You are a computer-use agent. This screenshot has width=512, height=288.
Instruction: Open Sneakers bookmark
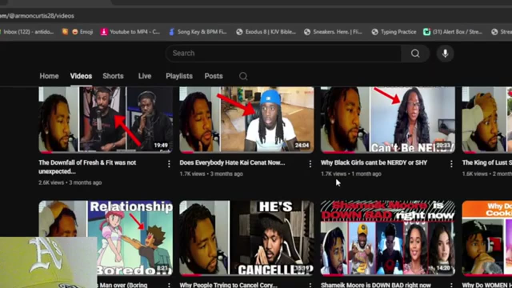334,32
